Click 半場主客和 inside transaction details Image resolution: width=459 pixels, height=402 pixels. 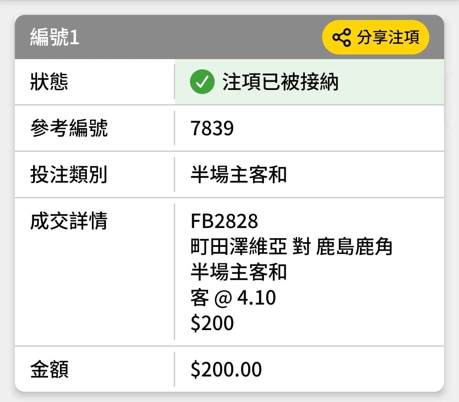[x=238, y=272]
